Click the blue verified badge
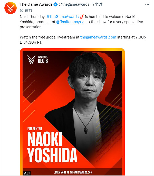154x176 pixels. point(55,4)
